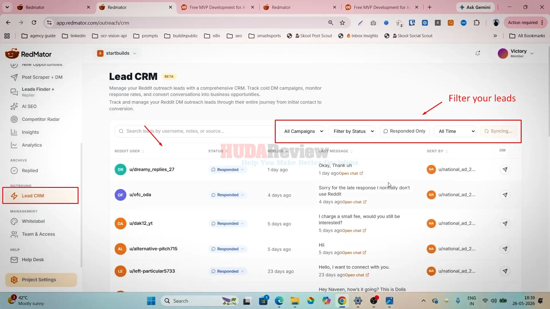
Task: Click Ask Gemini button
Action: pos(475,7)
